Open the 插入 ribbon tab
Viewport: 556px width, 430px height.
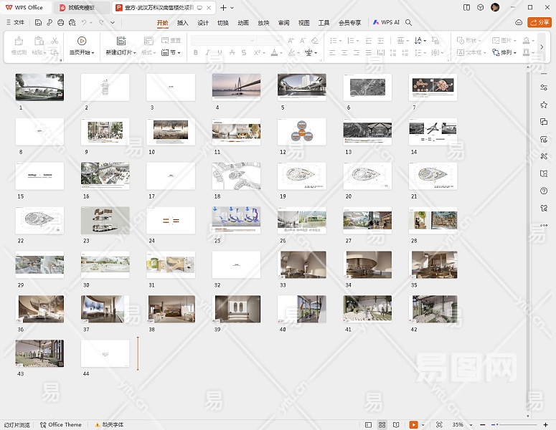pos(183,23)
